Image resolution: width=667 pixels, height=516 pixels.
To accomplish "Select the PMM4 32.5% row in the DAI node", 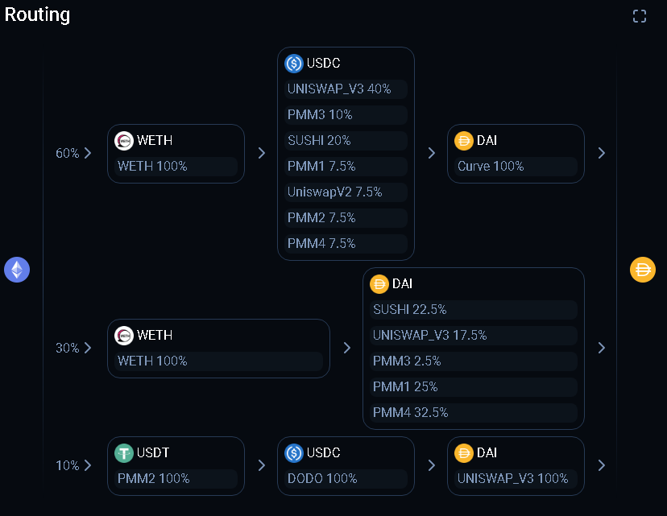I will click(x=474, y=412).
